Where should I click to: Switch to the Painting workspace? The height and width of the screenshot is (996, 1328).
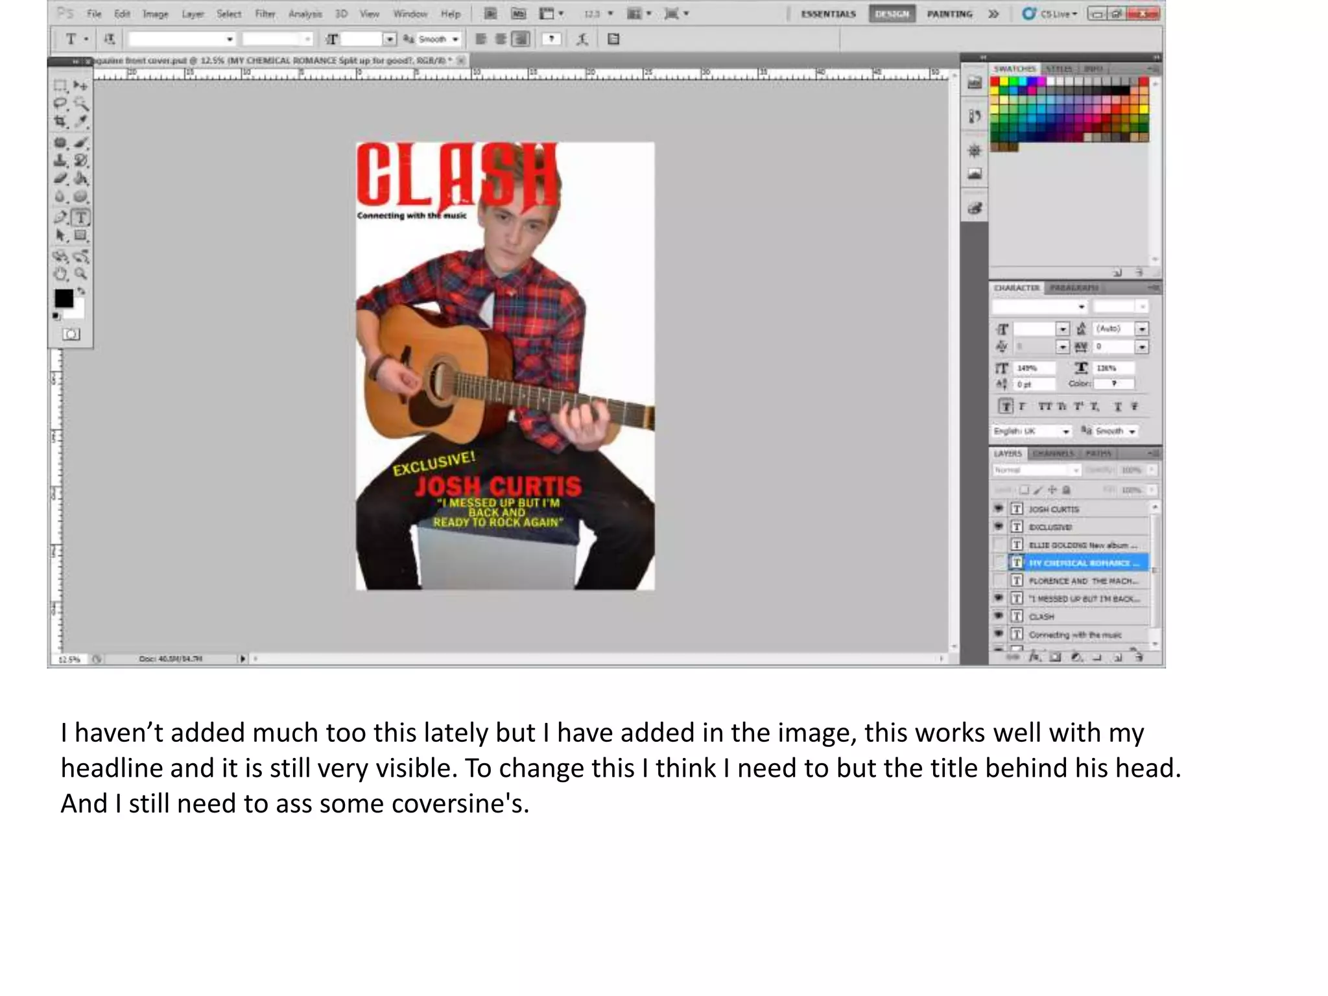click(x=950, y=14)
